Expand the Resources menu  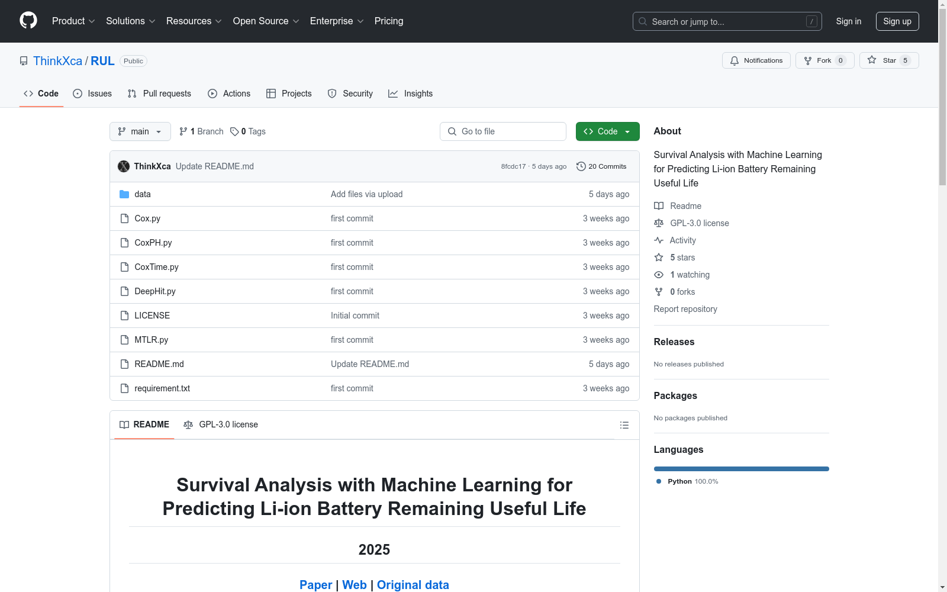tap(194, 21)
